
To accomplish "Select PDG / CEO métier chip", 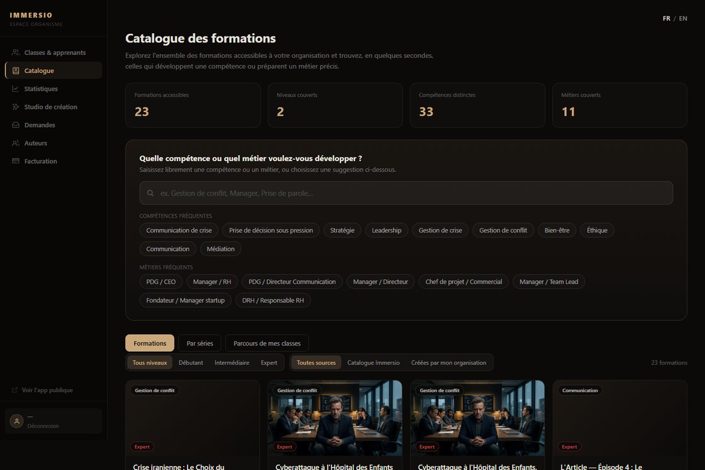I will [161, 282].
